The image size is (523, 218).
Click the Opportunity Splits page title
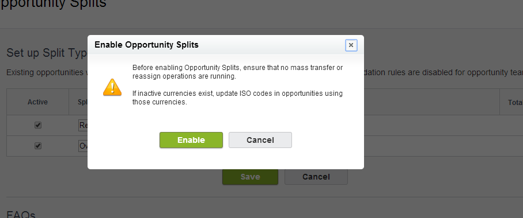[54, 3]
